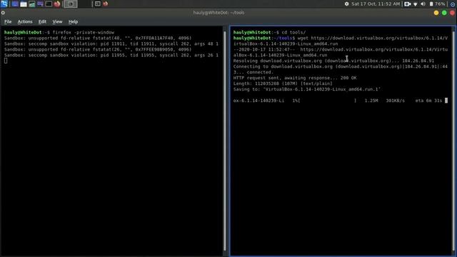
Task: Click the 'eta 6m 31s' text
Action: pos(428,101)
